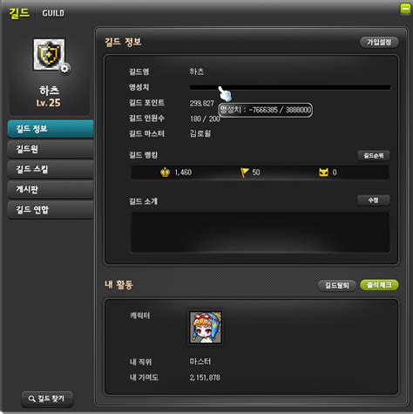Click the crown ranking icon
Viewport: 413px width, 414px height.
tap(165, 173)
